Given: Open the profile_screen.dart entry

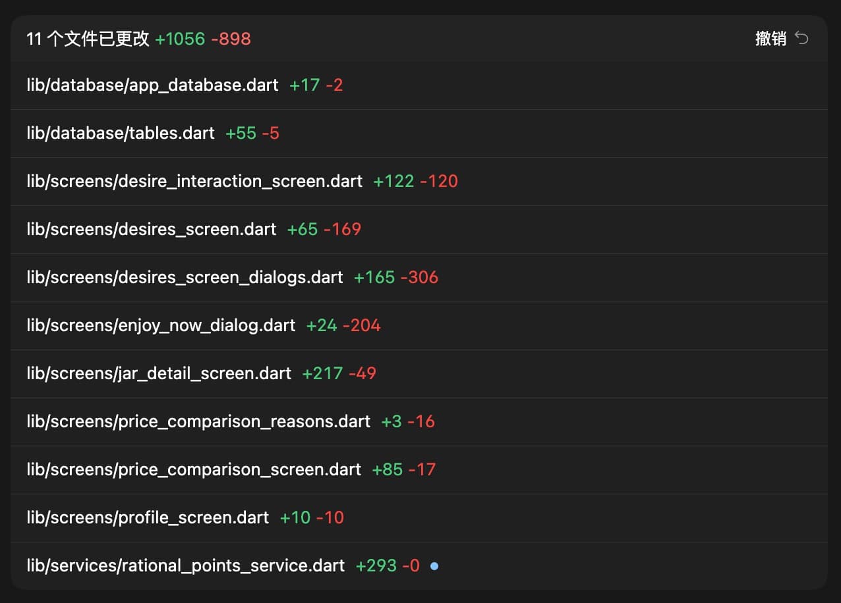Looking at the screenshot, I should tap(146, 517).
